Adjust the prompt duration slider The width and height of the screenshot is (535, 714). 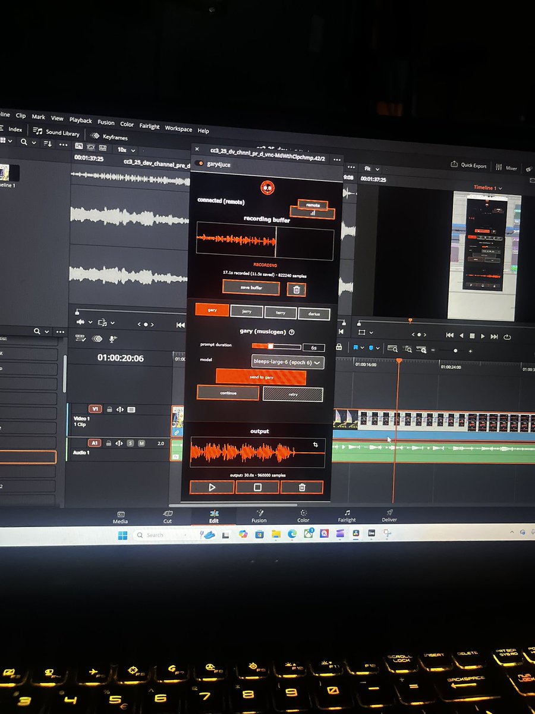[276, 346]
